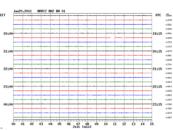Click the CET timezone label
Screen dimensions: 173x131
(x=3, y=15)
